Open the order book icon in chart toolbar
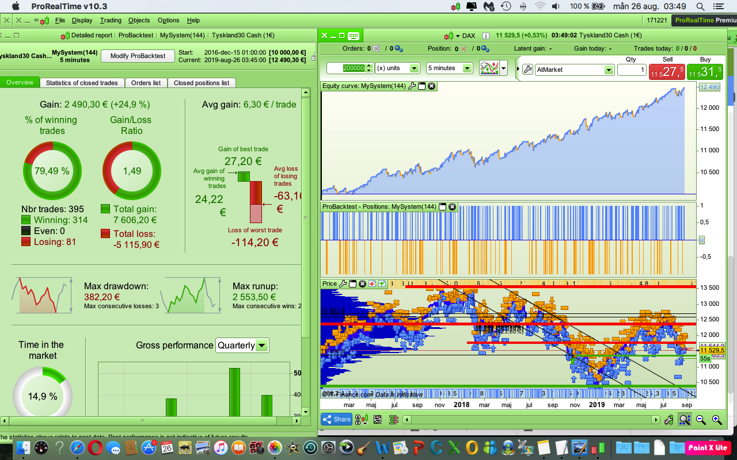The width and height of the screenshot is (737, 460). click(x=394, y=419)
